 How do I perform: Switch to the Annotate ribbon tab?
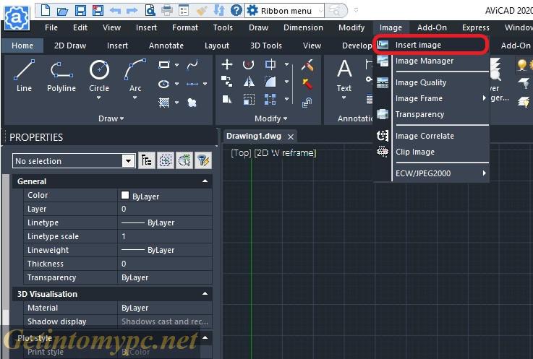[x=166, y=46]
